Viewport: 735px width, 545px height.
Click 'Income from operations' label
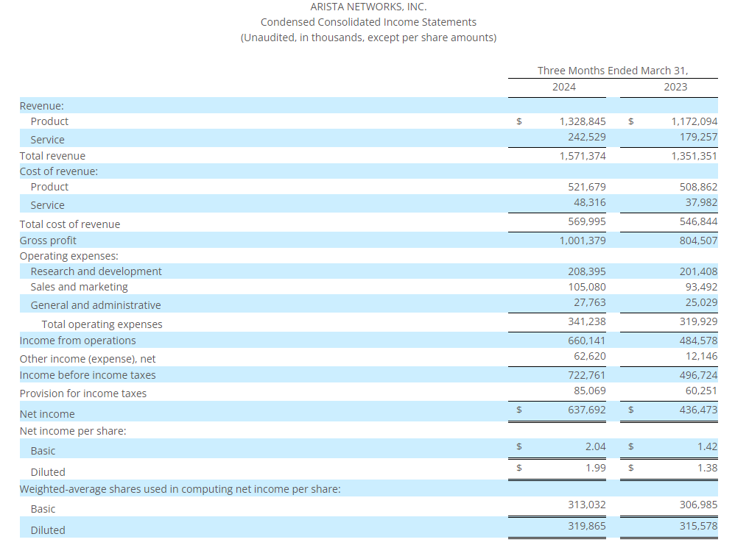click(x=78, y=341)
